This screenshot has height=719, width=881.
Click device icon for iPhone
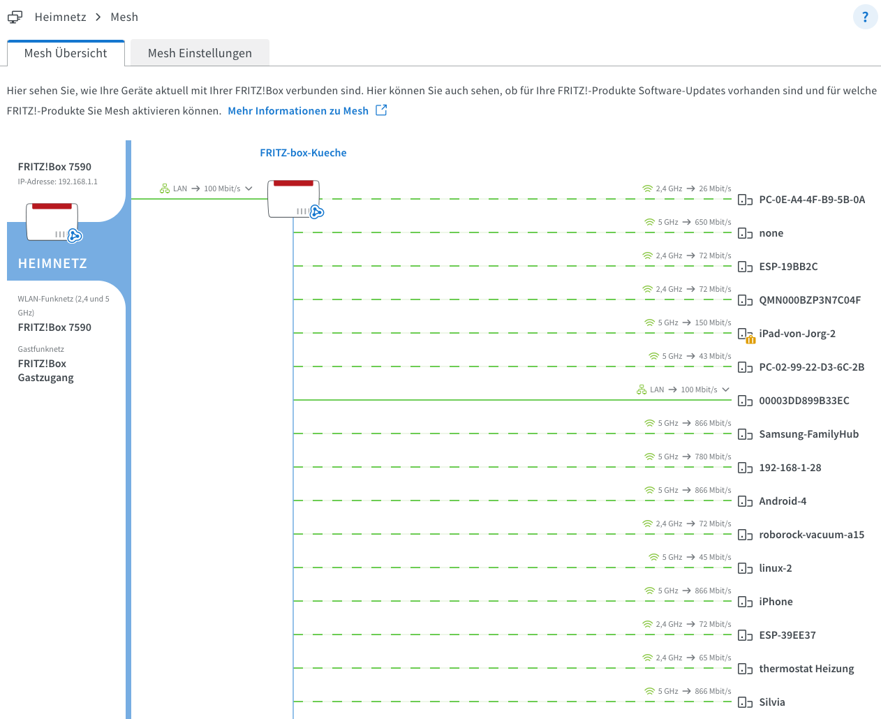click(x=745, y=602)
